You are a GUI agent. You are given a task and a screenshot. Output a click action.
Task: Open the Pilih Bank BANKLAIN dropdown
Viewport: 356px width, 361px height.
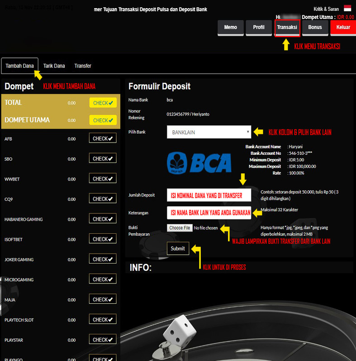(x=209, y=132)
